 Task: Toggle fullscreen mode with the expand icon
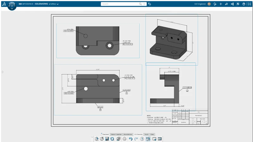(x=249, y=4)
